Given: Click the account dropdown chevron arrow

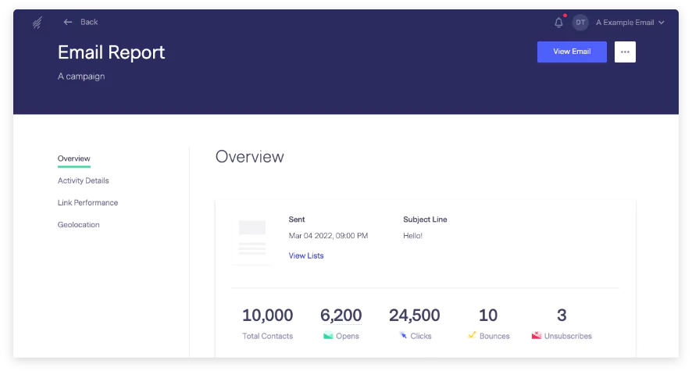Looking at the screenshot, I should tap(661, 23).
